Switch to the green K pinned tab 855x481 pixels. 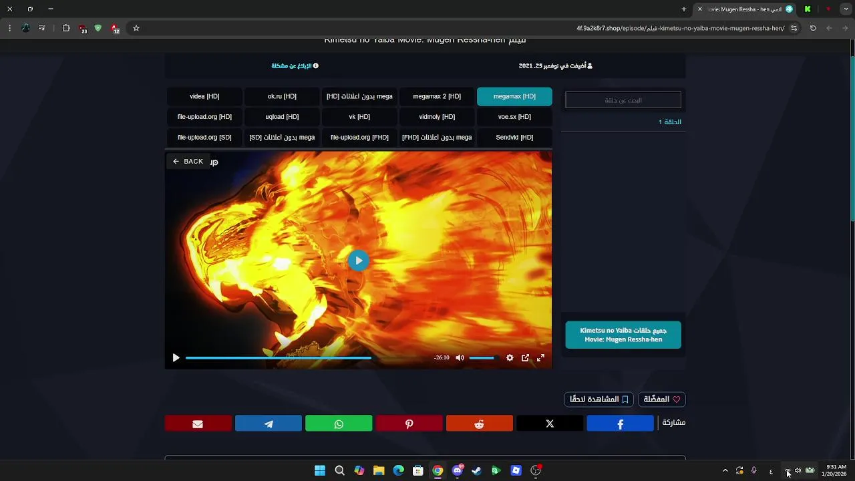(x=808, y=9)
